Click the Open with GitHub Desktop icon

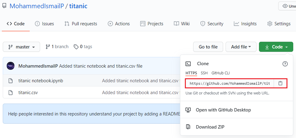pyautogui.click(x=189, y=110)
